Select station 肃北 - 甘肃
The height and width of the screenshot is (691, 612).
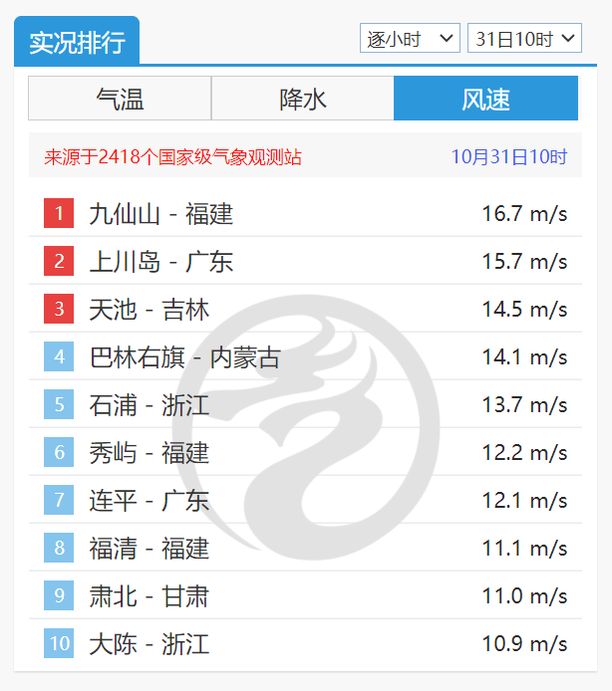coord(150,596)
